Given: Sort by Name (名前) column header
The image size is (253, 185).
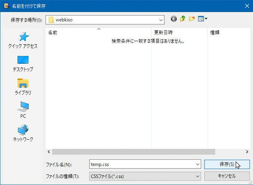Looking at the screenshot, I should point(97,32).
